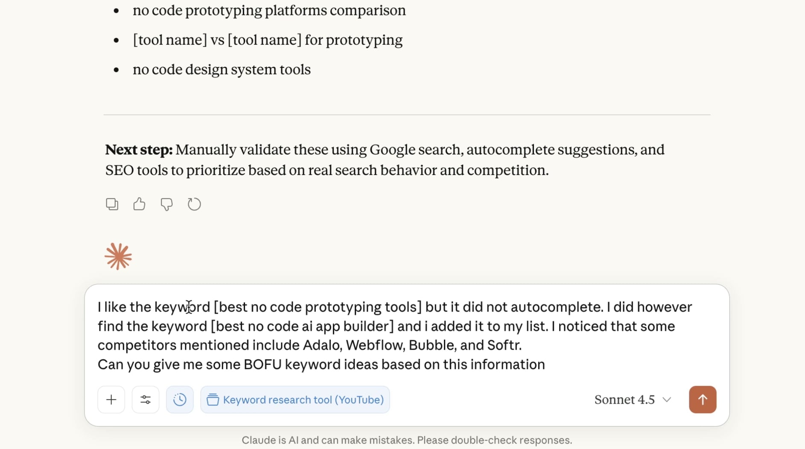
Task: Copy the assistant's response
Action: point(112,204)
